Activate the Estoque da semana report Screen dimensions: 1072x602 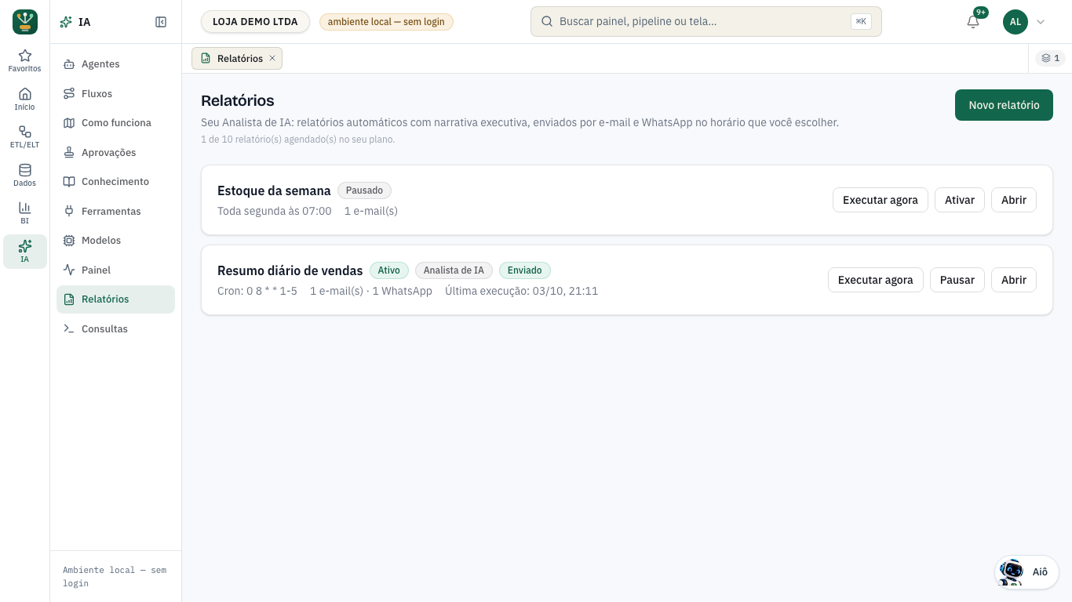tap(960, 200)
